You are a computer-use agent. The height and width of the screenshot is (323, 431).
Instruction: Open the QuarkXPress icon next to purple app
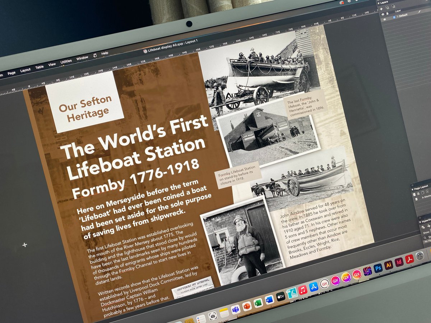tap(357, 275)
